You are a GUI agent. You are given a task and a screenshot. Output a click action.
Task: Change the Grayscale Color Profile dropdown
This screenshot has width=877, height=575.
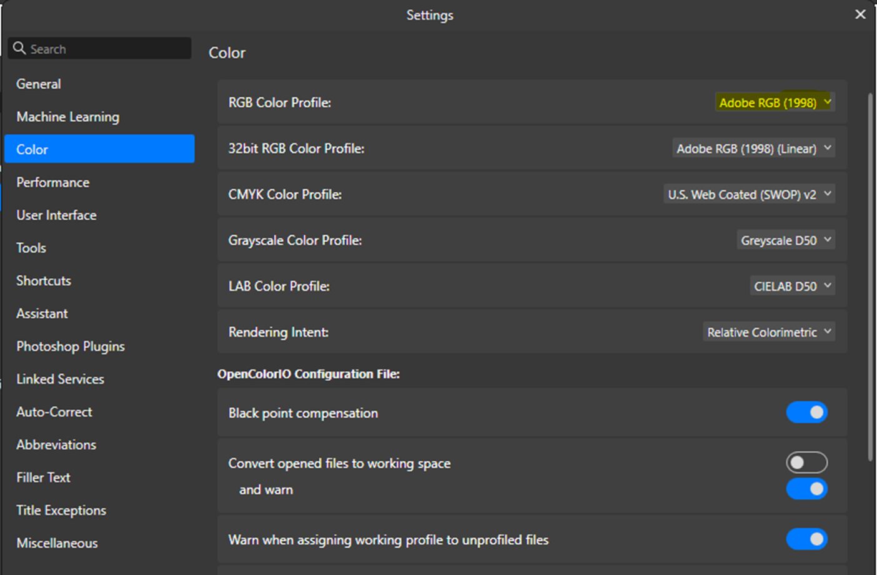tap(786, 240)
